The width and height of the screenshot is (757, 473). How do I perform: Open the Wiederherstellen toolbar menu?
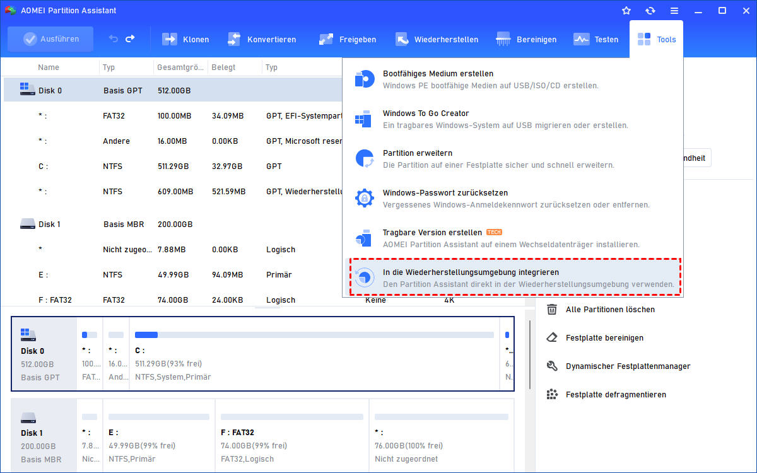coord(437,39)
